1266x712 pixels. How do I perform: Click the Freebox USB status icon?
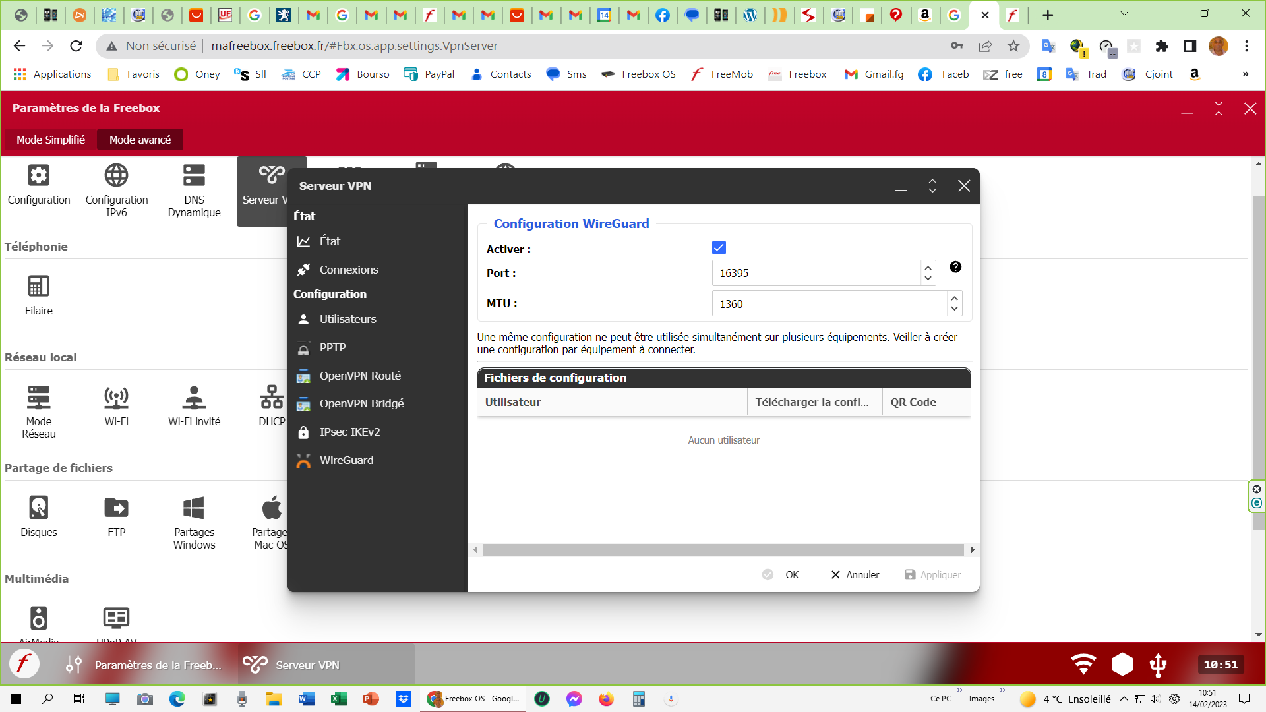(1159, 665)
